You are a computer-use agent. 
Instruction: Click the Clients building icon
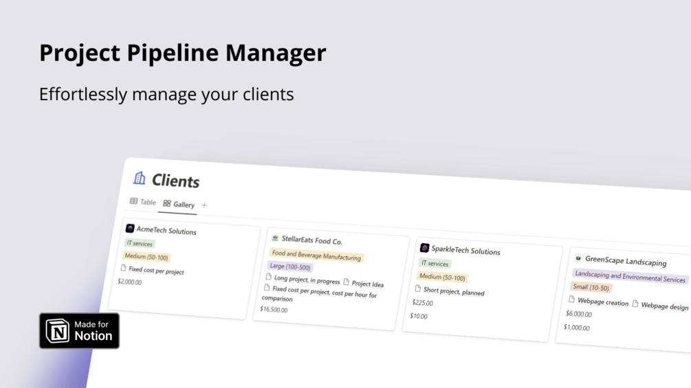point(140,178)
